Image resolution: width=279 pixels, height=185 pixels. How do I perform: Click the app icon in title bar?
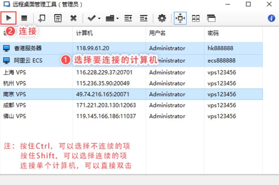pos(7,4)
